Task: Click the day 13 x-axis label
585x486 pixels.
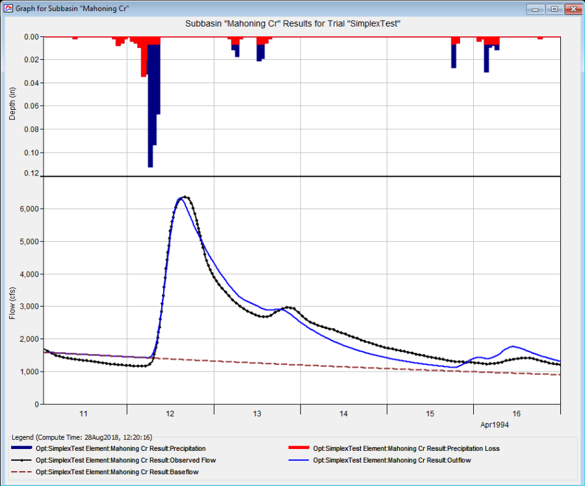Action: click(x=257, y=413)
